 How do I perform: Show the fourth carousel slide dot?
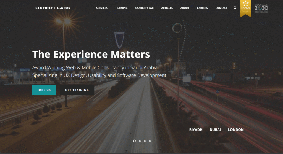tap(150, 141)
